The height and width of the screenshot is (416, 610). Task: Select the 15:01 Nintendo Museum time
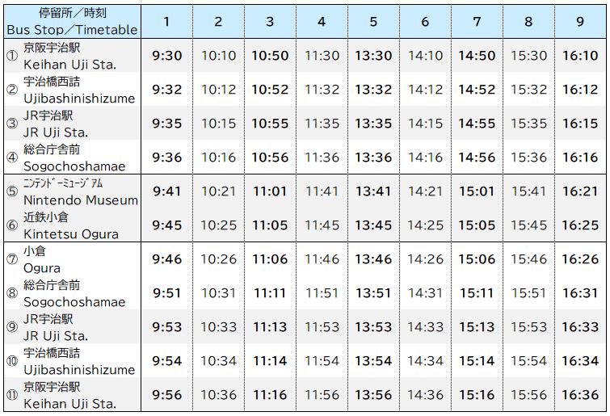(x=477, y=191)
